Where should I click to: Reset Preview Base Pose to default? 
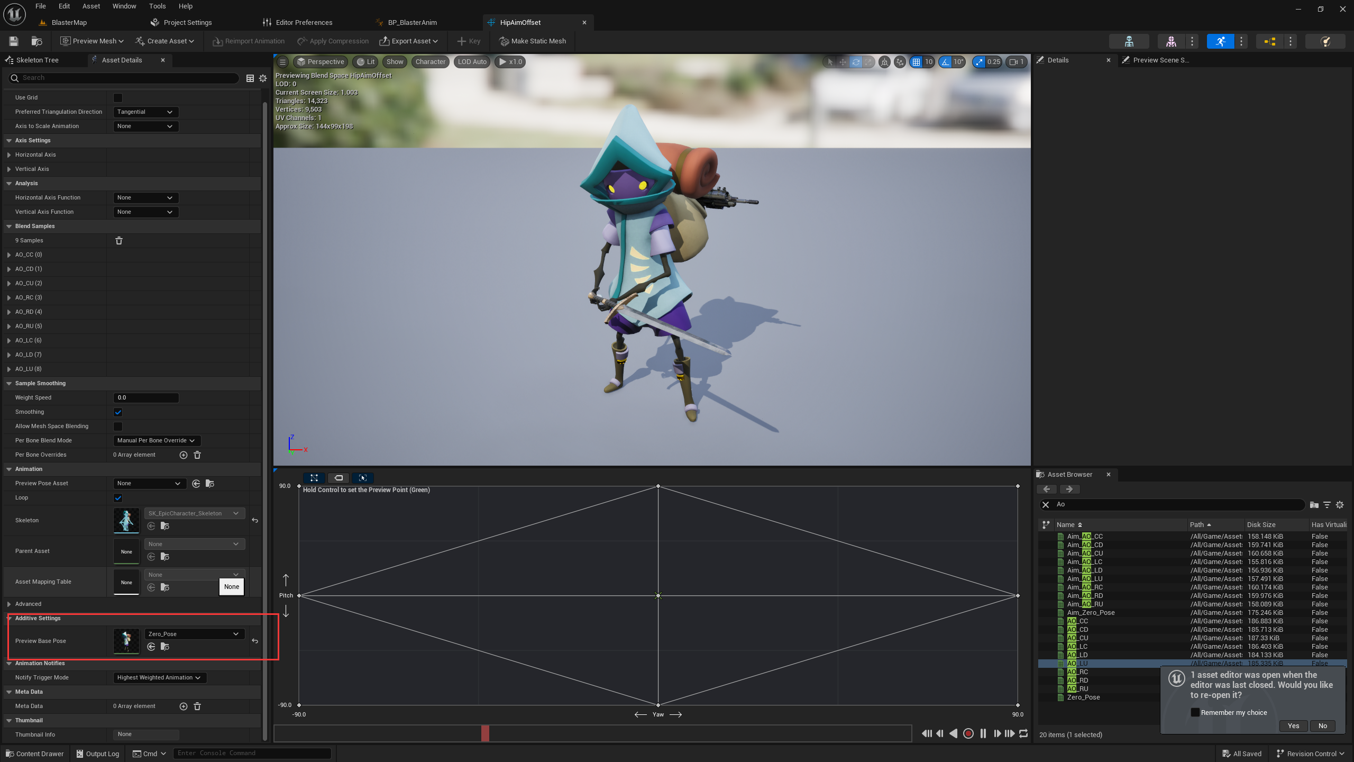255,641
